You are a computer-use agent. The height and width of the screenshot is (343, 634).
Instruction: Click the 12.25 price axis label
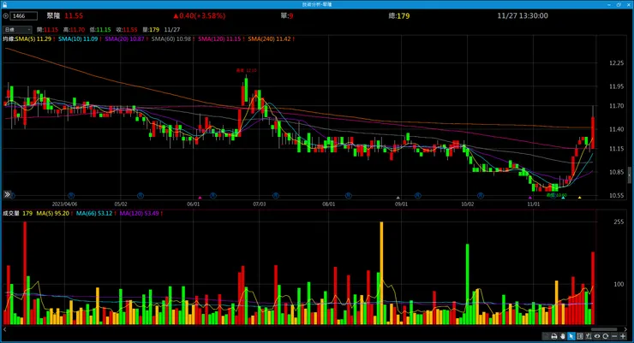tap(616, 63)
